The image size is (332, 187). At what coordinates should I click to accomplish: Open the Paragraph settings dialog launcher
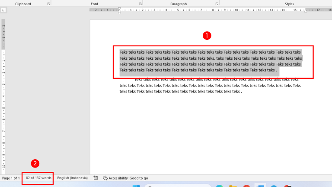(x=217, y=4)
